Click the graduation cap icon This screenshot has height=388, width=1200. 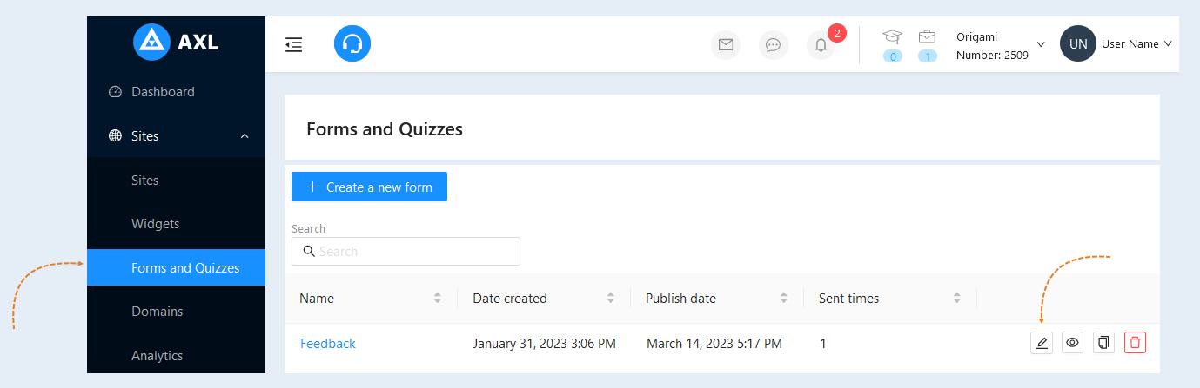[893, 36]
